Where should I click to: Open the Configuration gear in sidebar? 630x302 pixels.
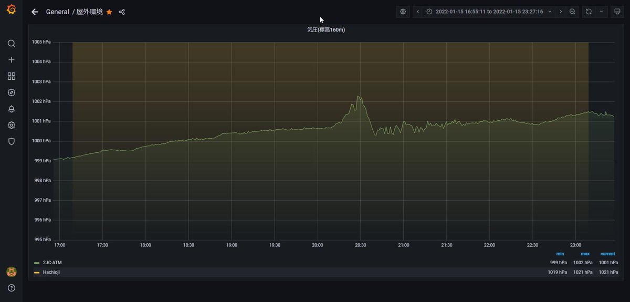click(x=11, y=125)
